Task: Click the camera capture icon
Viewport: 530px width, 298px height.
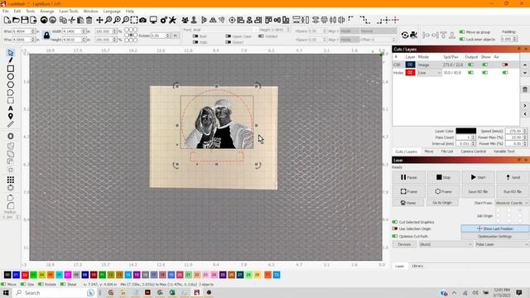Action: [x=143, y=20]
